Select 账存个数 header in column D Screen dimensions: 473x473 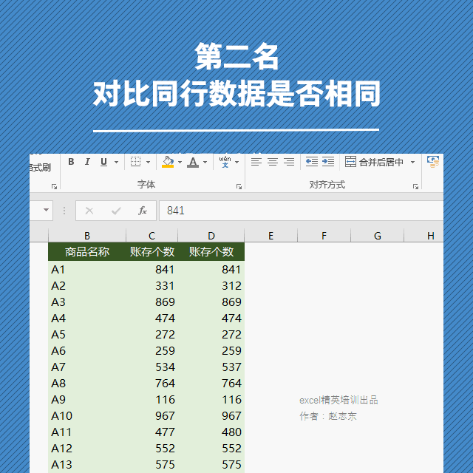pyautogui.click(x=211, y=251)
